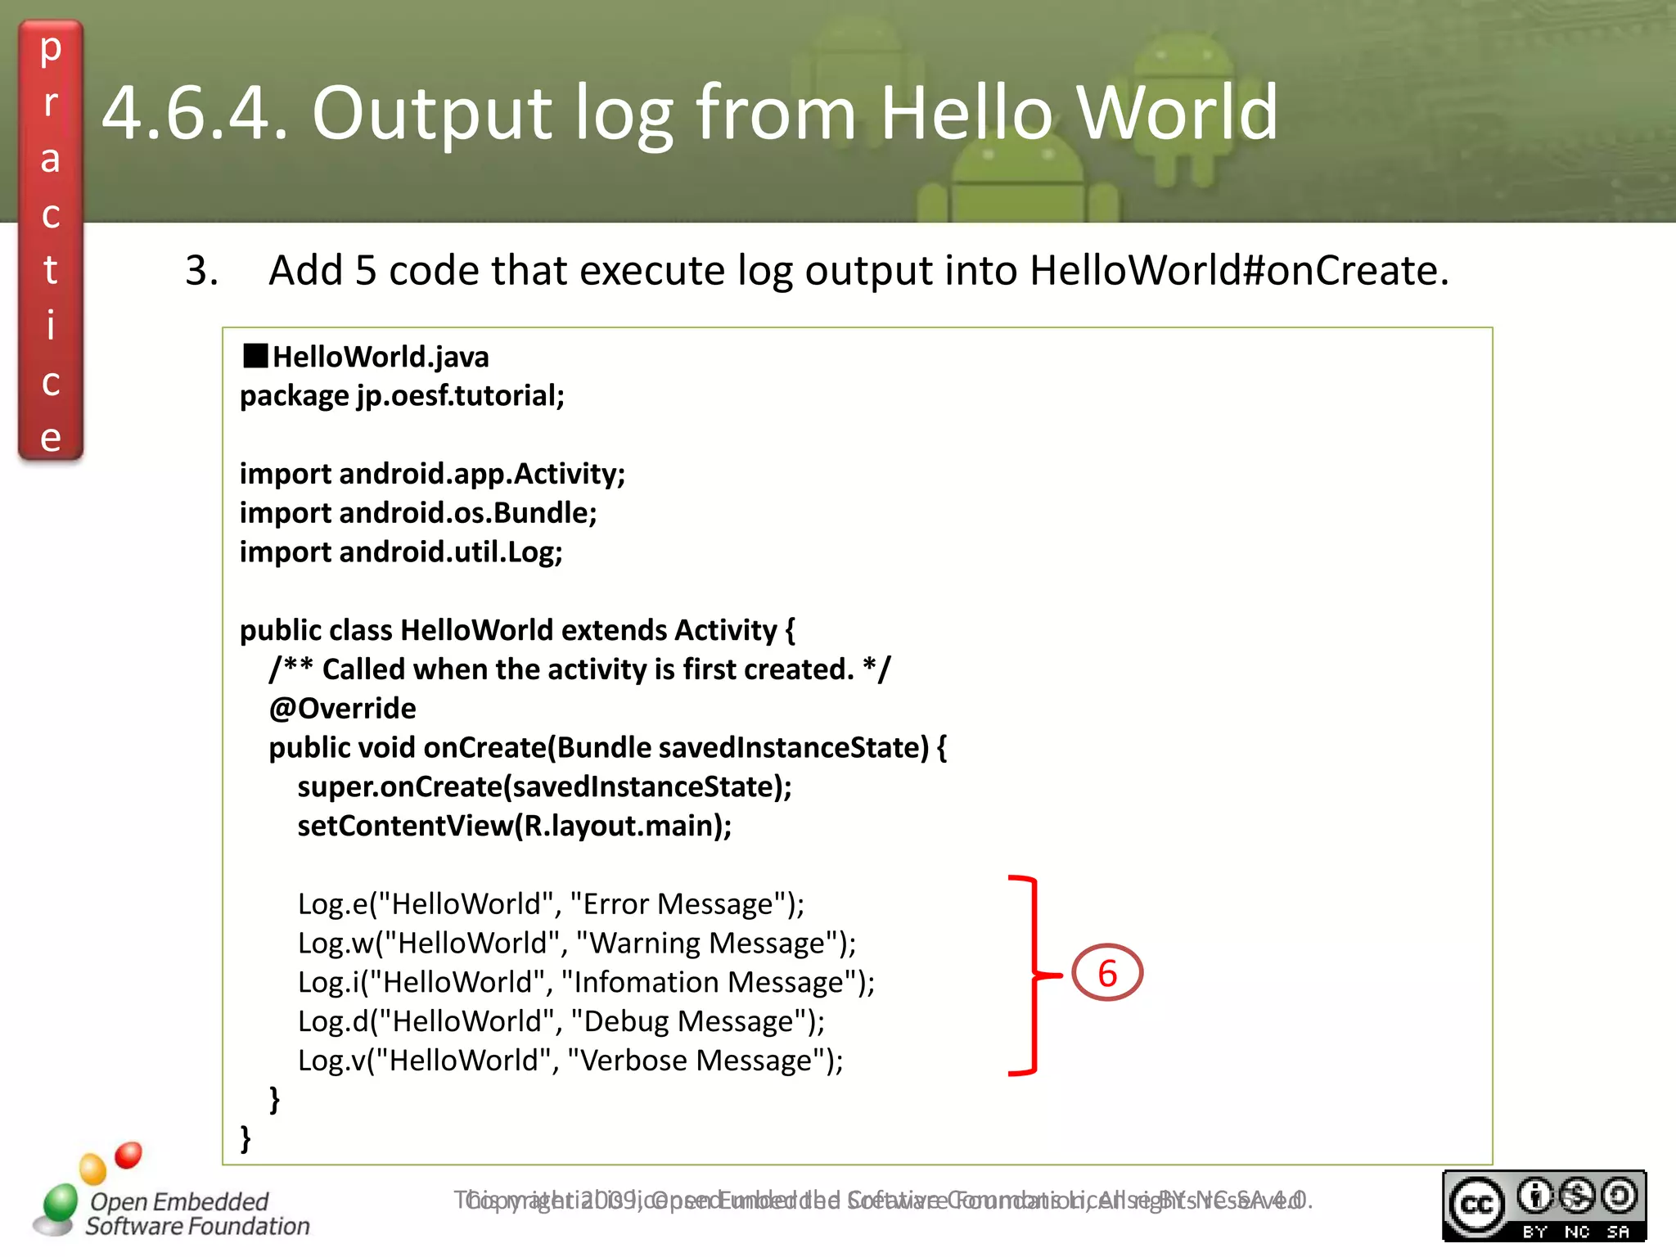
Task: Click the red 'practice' vertical label
Action: pyautogui.click(x=51, y=241)
